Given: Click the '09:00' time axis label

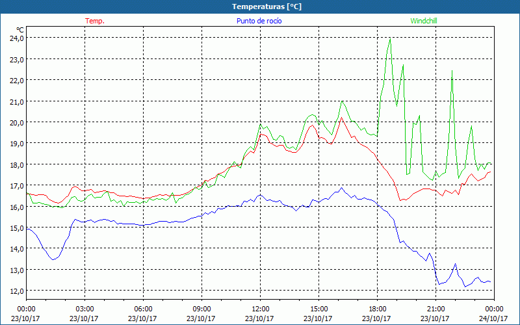Looking at the screenshot, I should 201,309.
